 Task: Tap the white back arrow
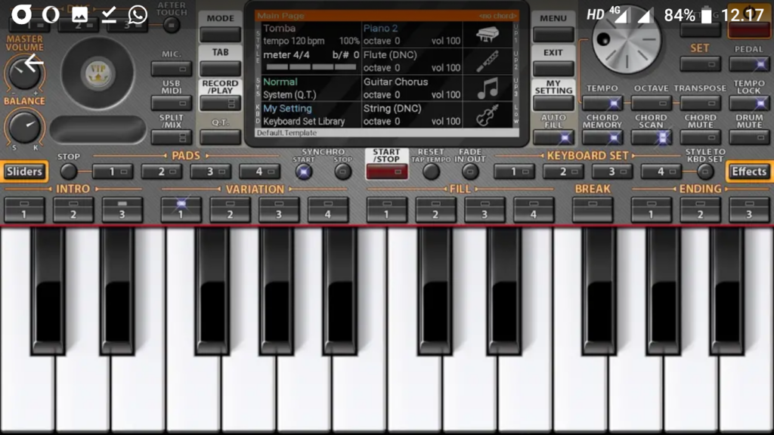pos(33,63)
